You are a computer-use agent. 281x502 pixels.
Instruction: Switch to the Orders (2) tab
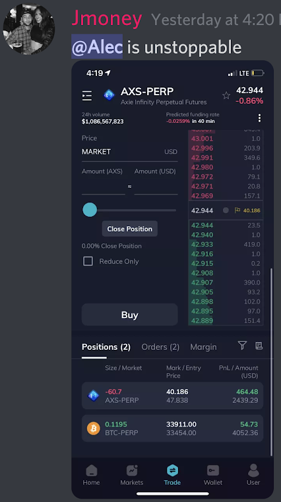point(160,347)
